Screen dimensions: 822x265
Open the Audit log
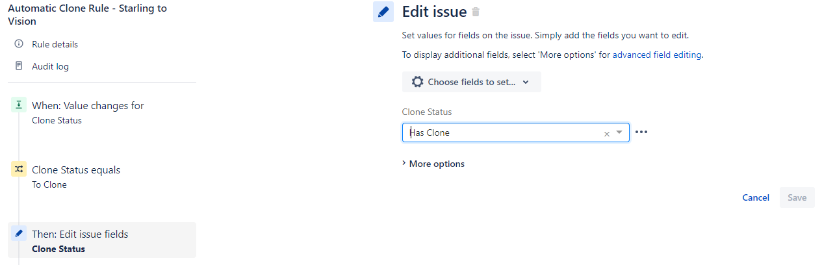[x=50, y=66]
